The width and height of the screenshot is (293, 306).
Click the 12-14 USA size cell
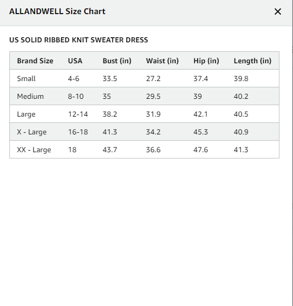[78, 114]
